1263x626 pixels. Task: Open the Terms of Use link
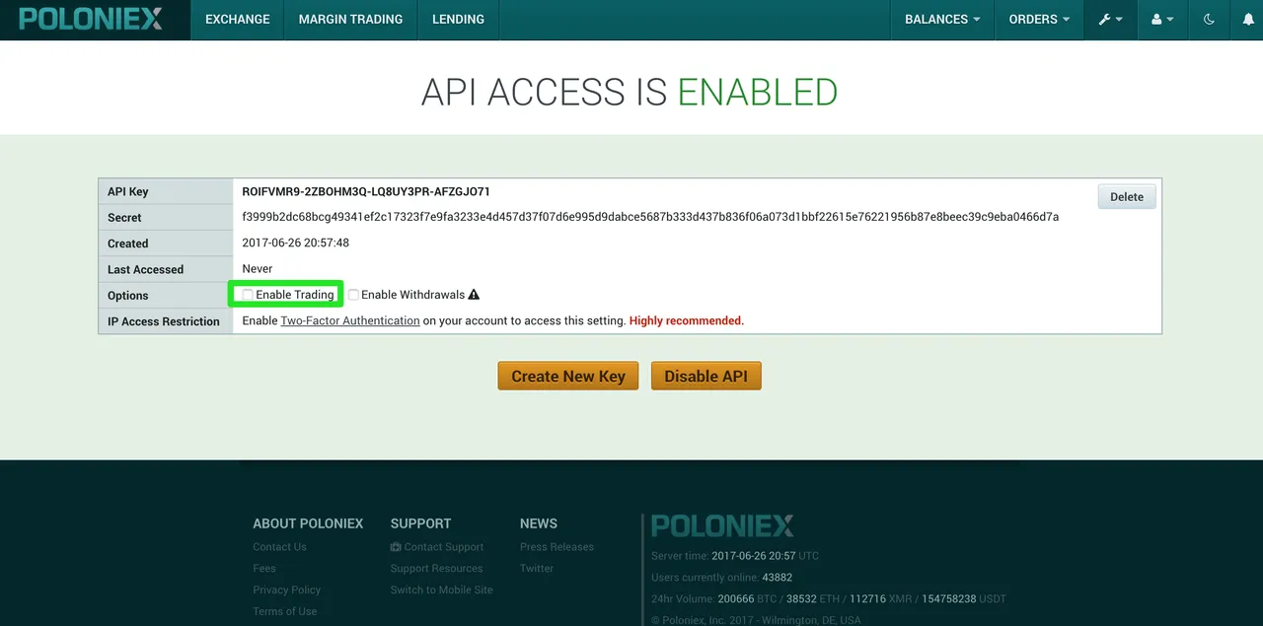(284, 612)
